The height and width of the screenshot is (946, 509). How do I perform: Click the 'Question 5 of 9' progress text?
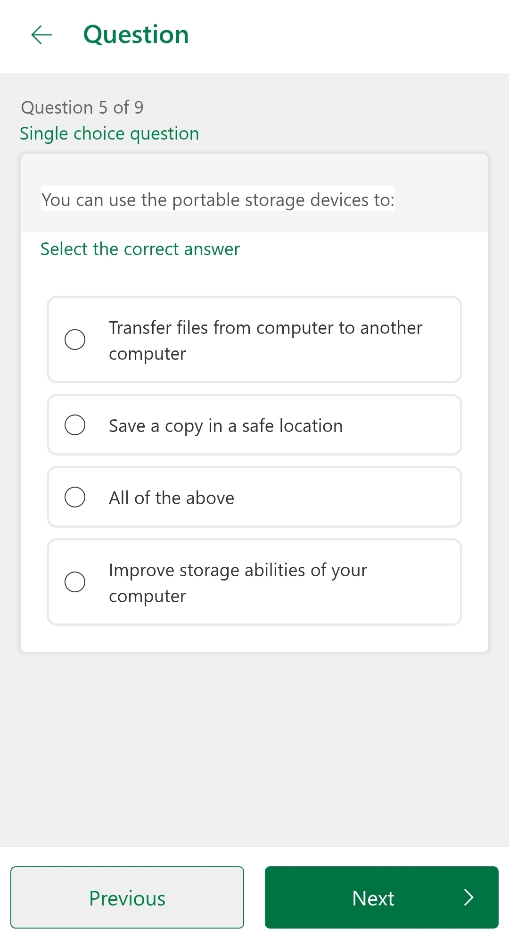tap(82, 108)
